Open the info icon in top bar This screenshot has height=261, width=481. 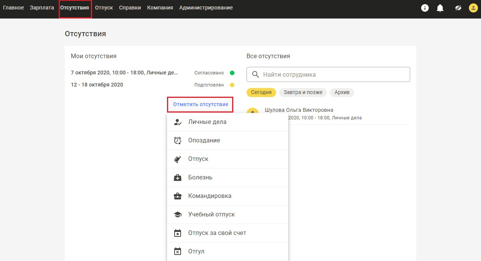pos(425,8)
